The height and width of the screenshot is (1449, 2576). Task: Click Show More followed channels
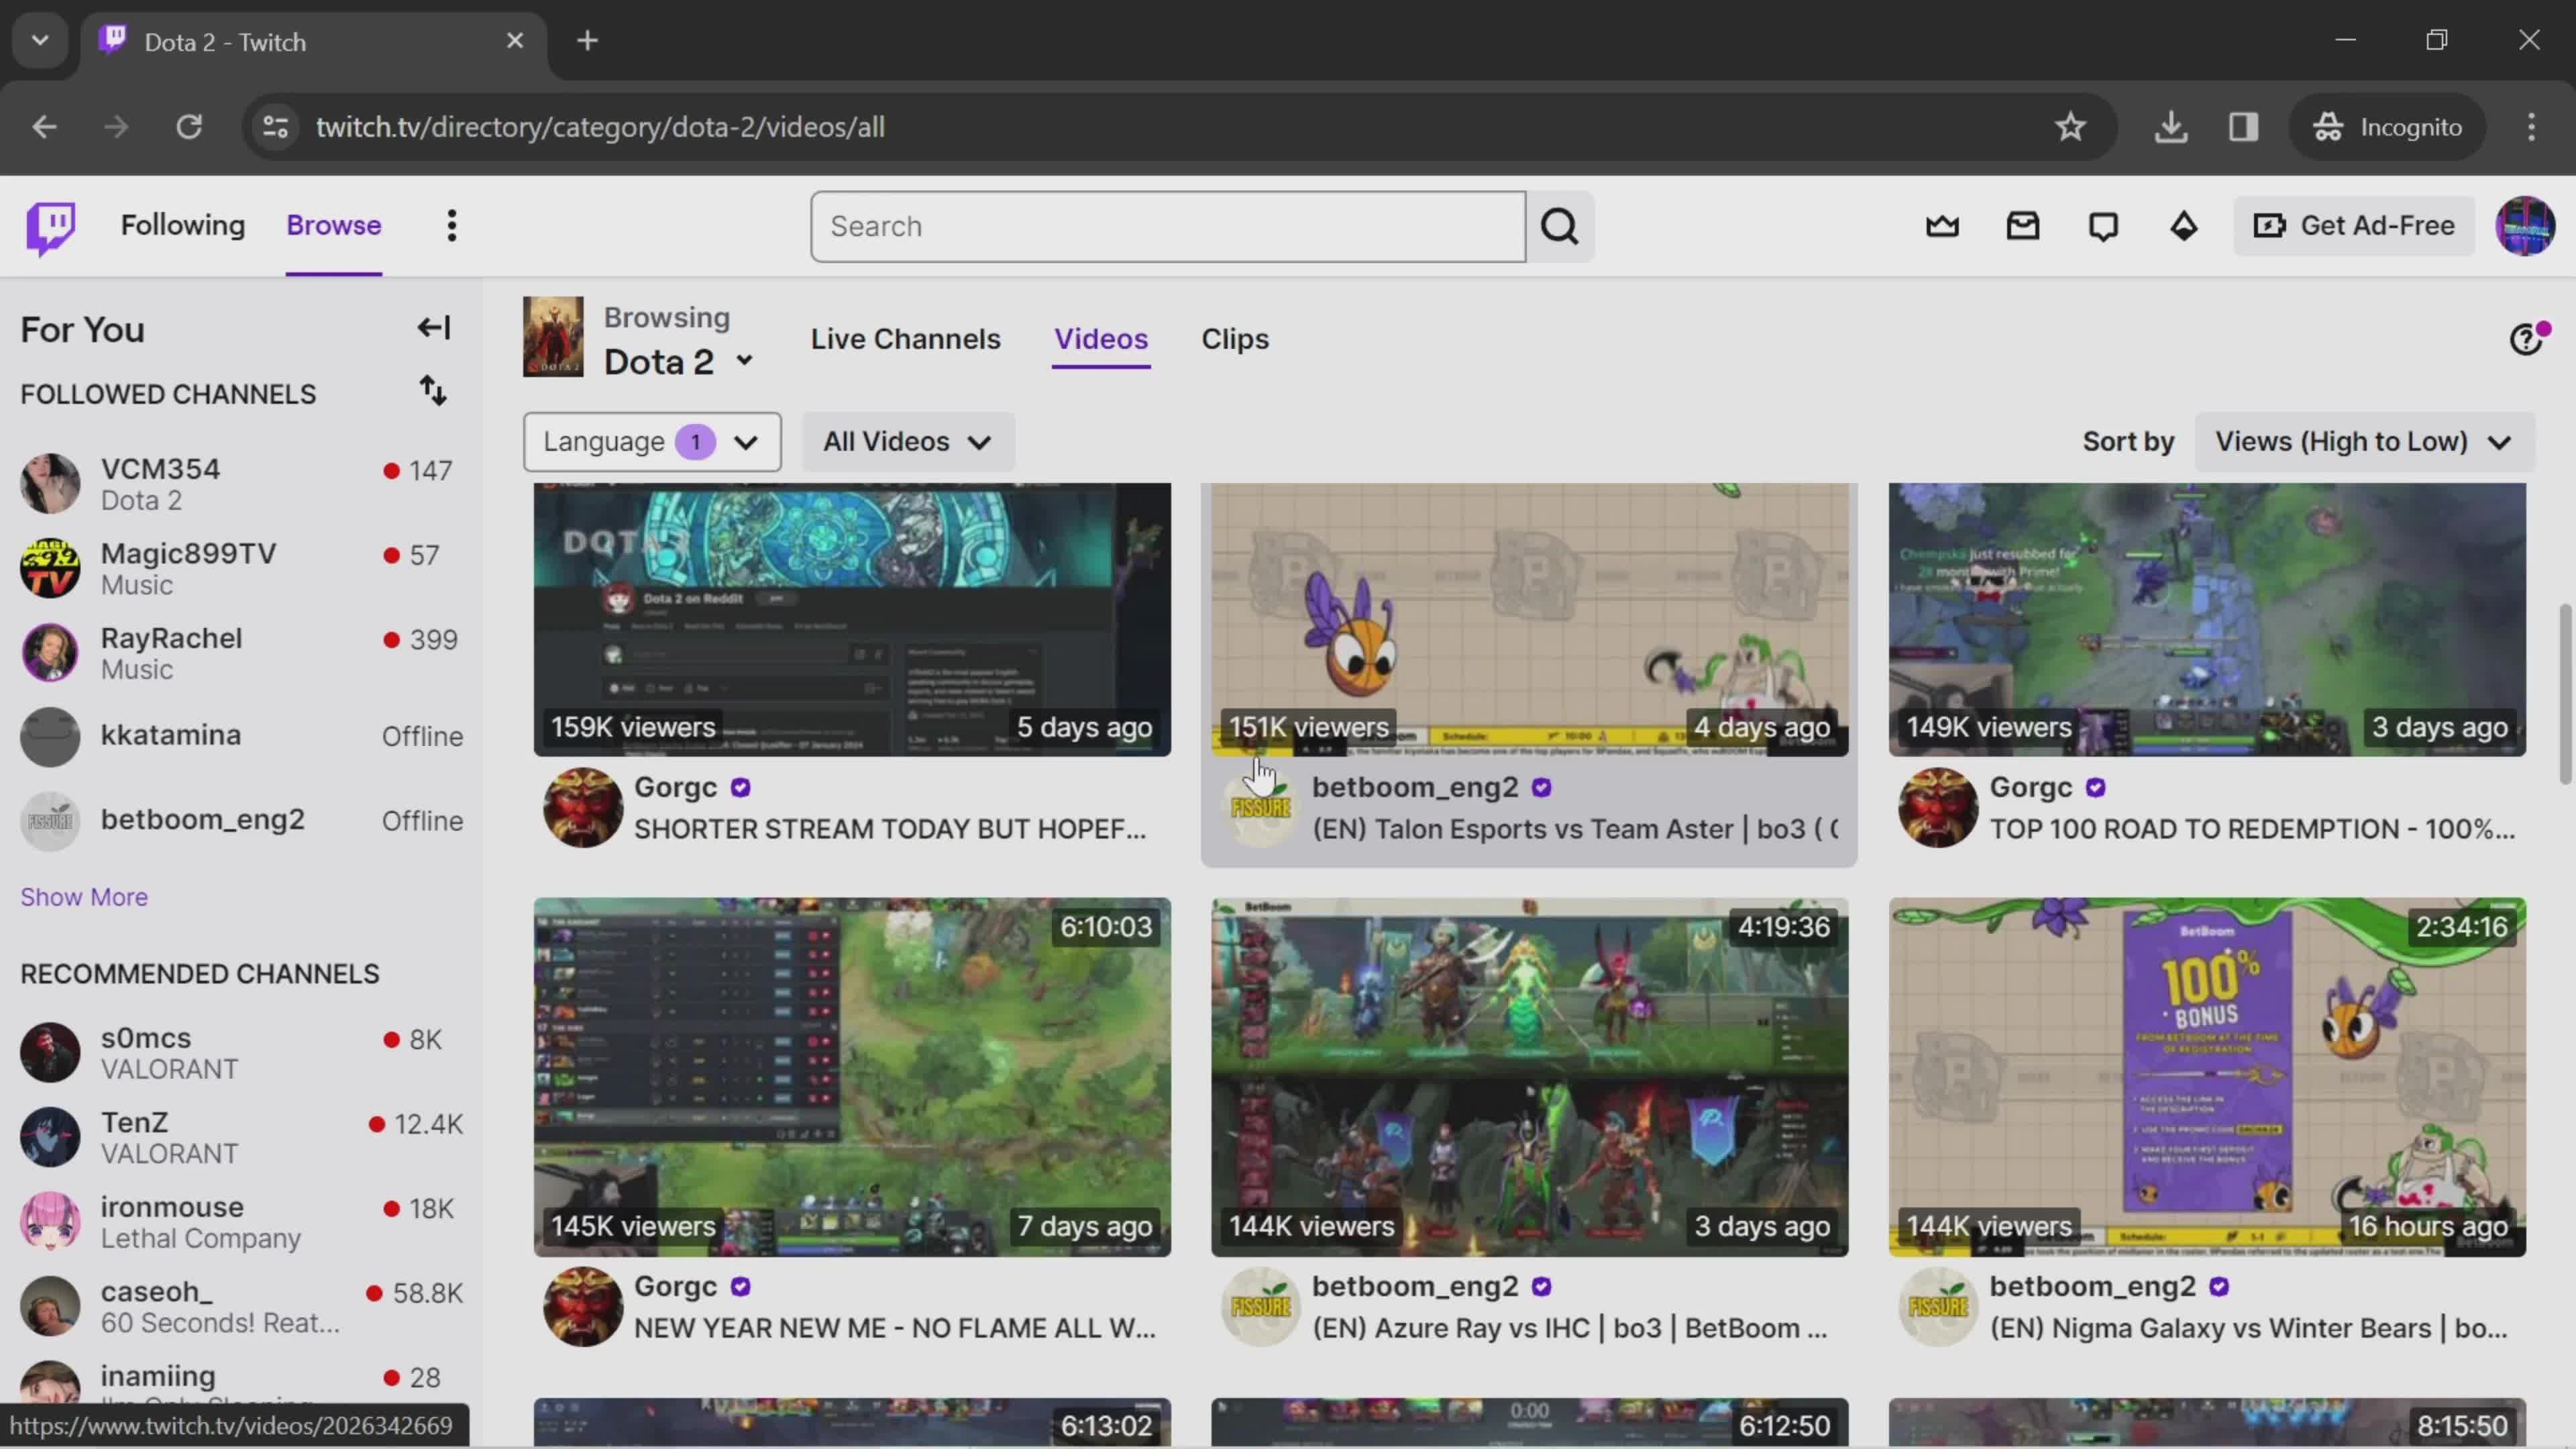click(84, 897)
